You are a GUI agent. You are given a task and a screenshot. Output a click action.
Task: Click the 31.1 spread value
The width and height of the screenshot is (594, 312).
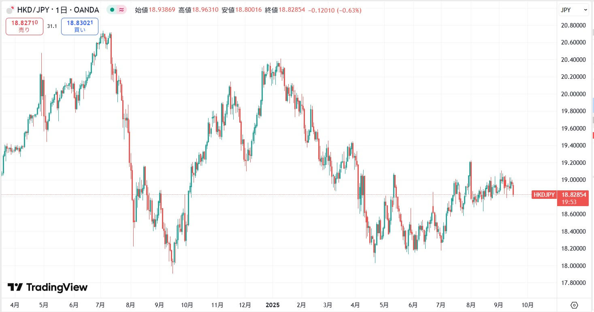pyautogui.click(x=52, y=26)
